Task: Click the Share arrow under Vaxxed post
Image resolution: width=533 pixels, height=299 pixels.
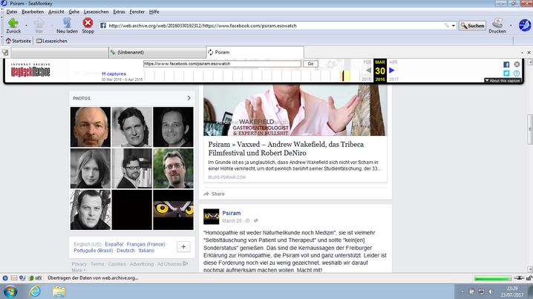Action: [206, 194]
